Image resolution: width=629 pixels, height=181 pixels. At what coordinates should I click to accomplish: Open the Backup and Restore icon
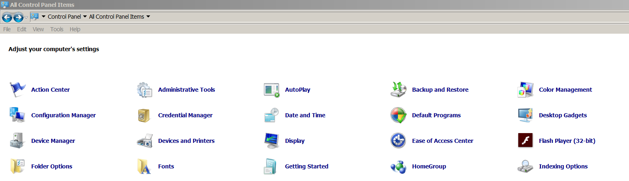click(398, 90)
